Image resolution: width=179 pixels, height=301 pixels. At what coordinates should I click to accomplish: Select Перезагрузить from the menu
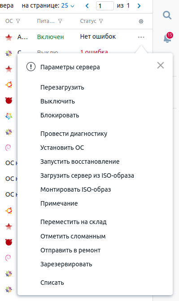pos(62,87)
